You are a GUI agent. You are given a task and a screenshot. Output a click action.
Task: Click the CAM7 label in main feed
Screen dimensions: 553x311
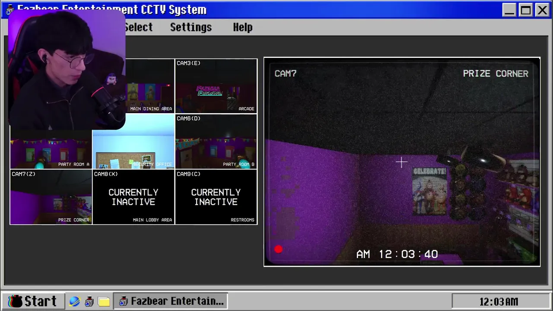pos(286,73)
